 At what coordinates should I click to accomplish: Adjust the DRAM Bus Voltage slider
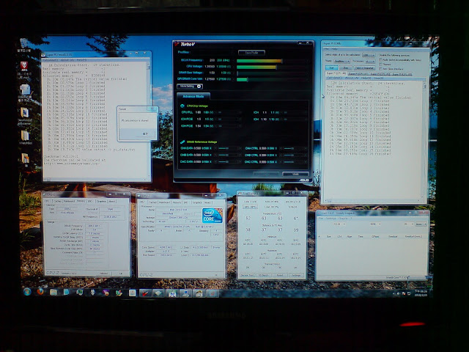click(273, 73)
